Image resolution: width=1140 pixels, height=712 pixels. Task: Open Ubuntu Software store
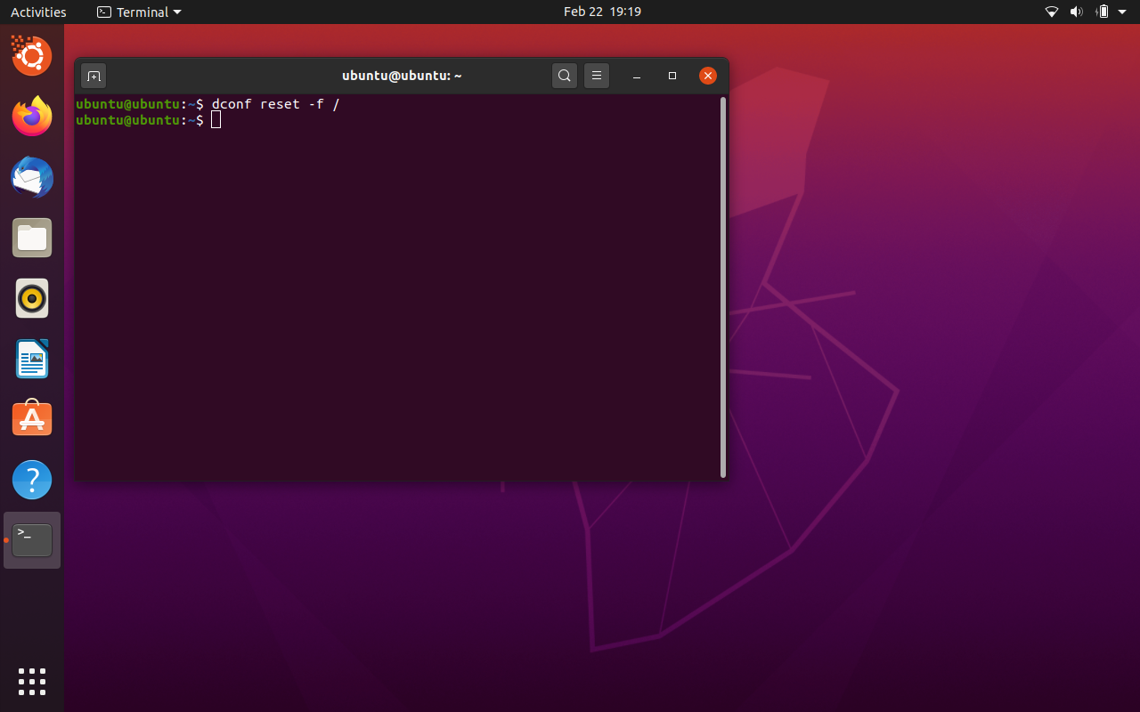pyautogui.click(x=32, y=419)
